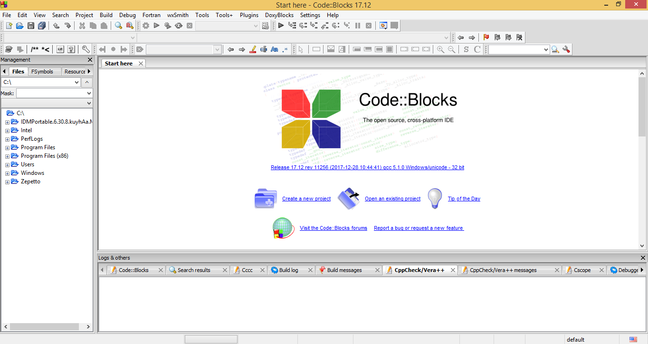Open the select target dialog icon
Screen dimensions: 648x344
(x=266, y=26)
